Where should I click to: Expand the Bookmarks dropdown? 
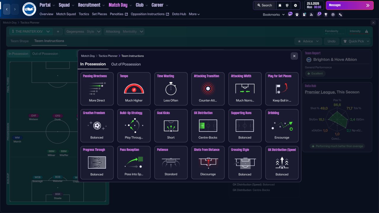point(274,14)
